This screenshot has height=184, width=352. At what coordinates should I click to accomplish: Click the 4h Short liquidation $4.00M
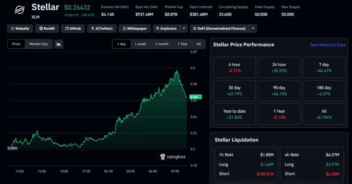[x=333, y=174]
